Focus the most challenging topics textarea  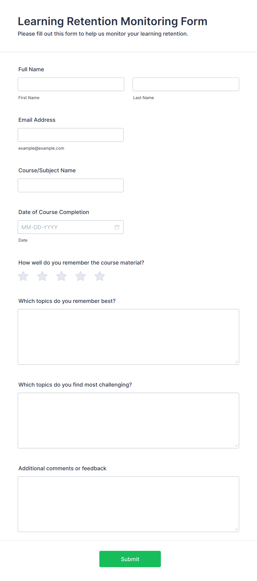[x=128, y=421]
